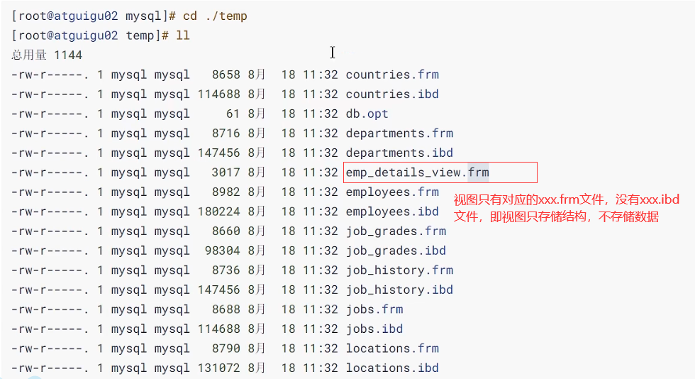Click file size 8736
695x379 pixels.
[x=226, y=270]
